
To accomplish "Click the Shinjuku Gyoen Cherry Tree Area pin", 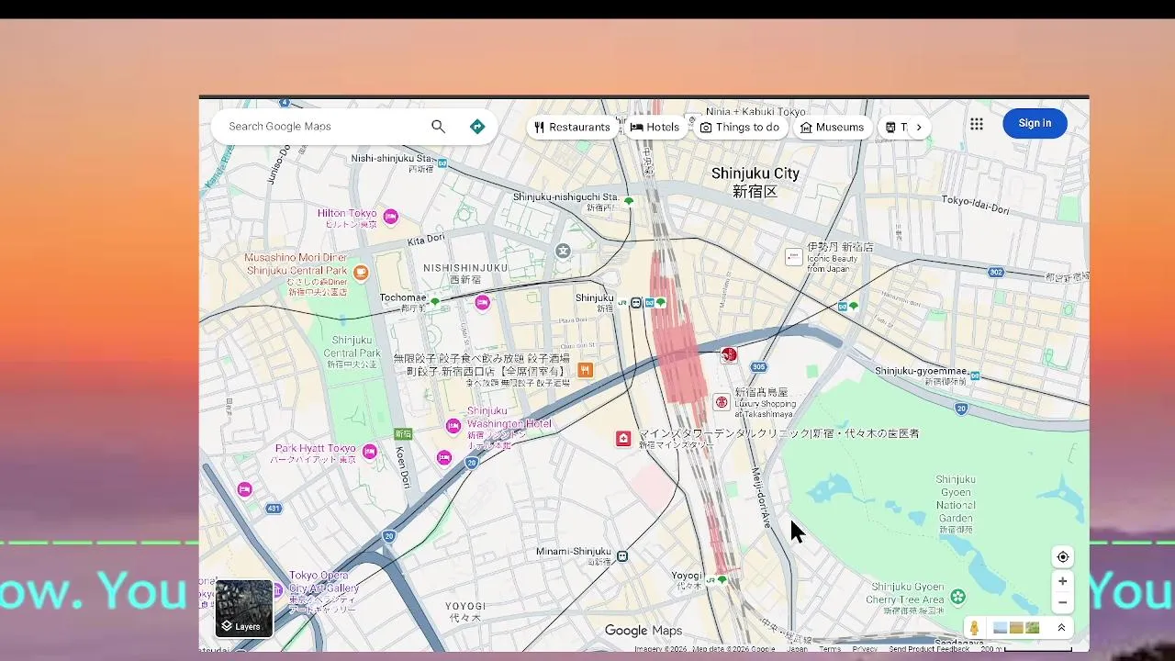I will pyautogui.click(x=958, y=598).
